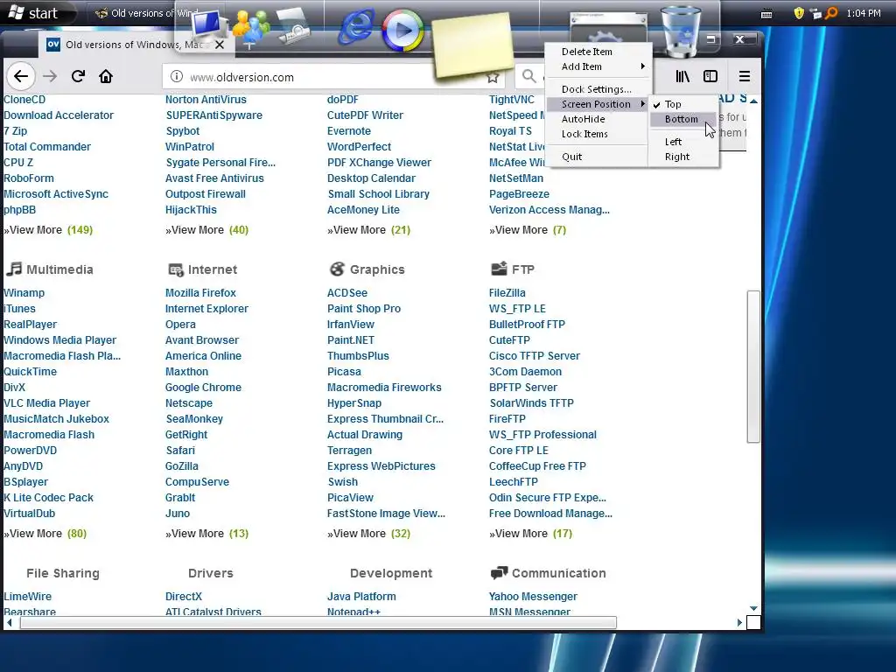This screenshot has height=672, width=896.
Task: Click the shield icon in system tray
Action: (799, 13)
